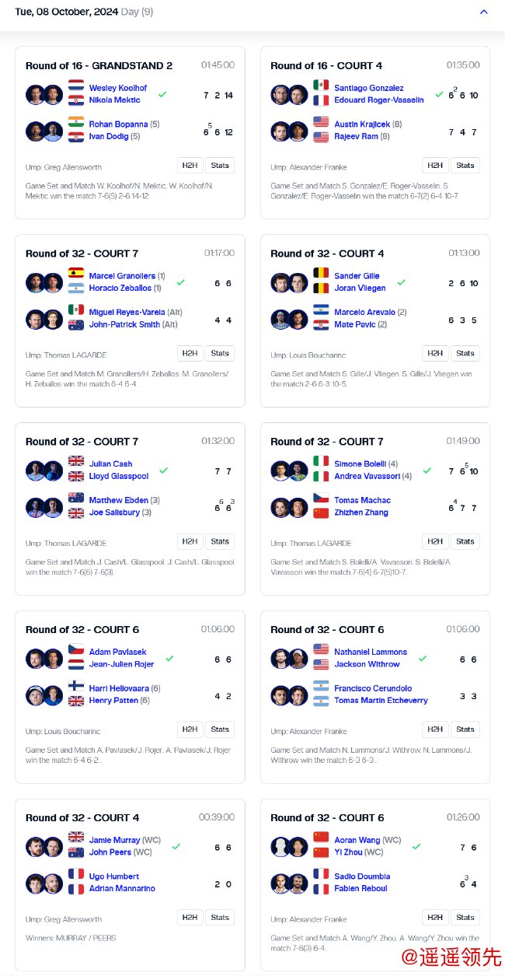Click Mexico flag beside Santiago Gonzalez
The image size is (505, 976).
point(321,86)
